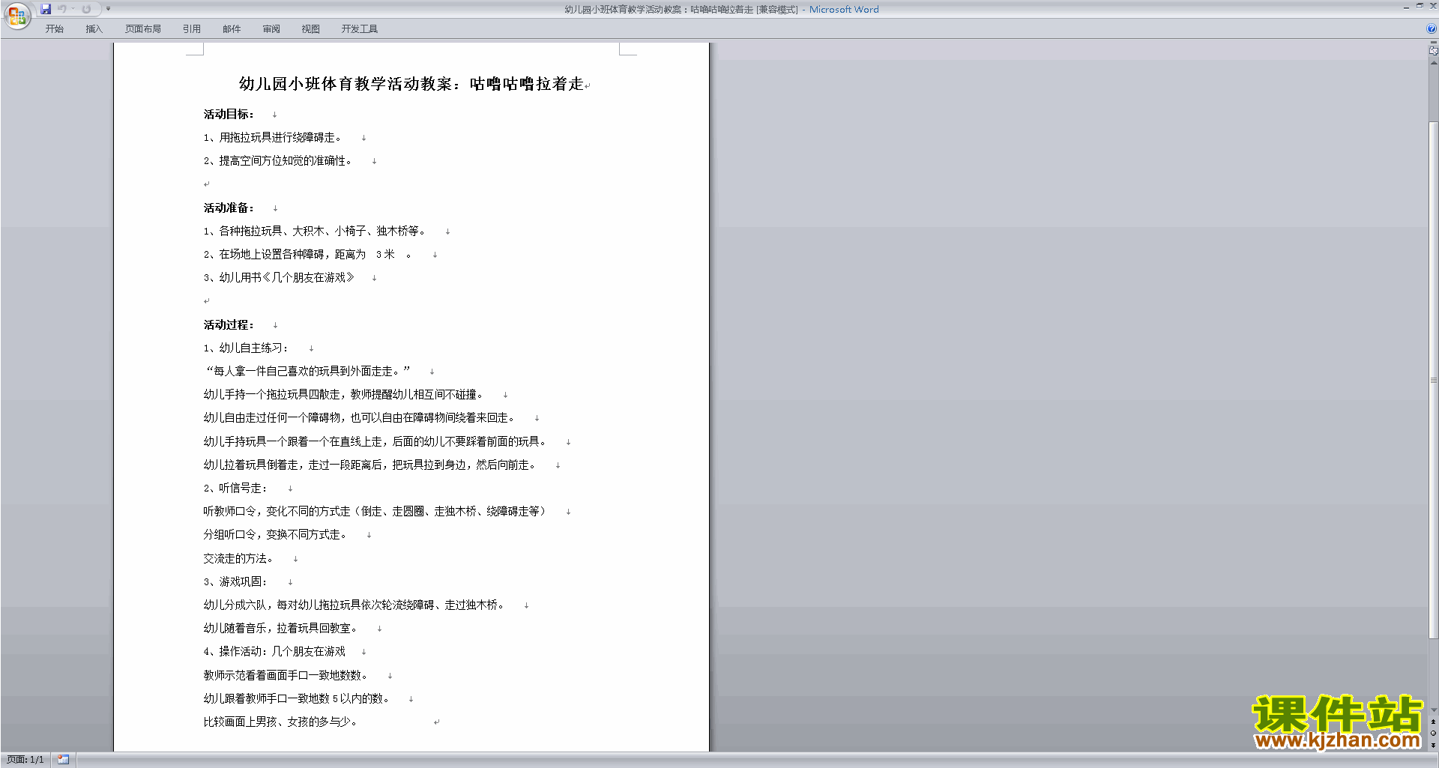The image size is (1439, 768).
Task: Click the line 2、听信号走:
Action: [x=235, y=489]
